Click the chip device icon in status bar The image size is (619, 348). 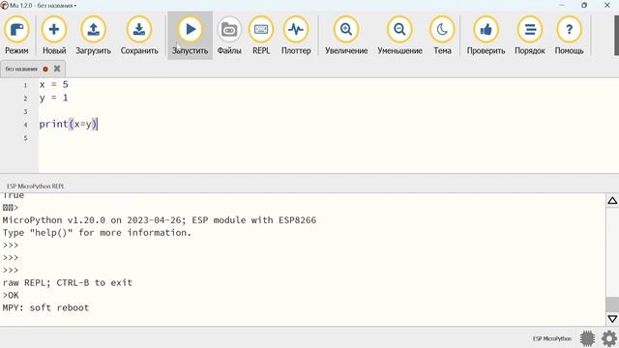point(587,338)
